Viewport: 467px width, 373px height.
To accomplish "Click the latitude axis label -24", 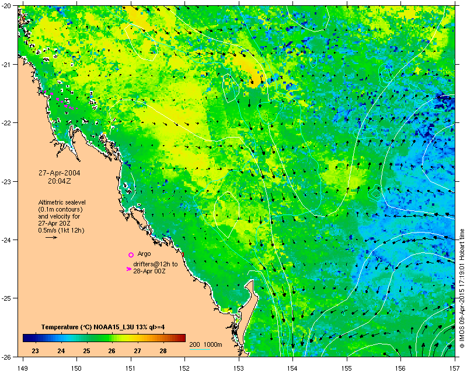I will pyautogui.click(x=7, y=240).
